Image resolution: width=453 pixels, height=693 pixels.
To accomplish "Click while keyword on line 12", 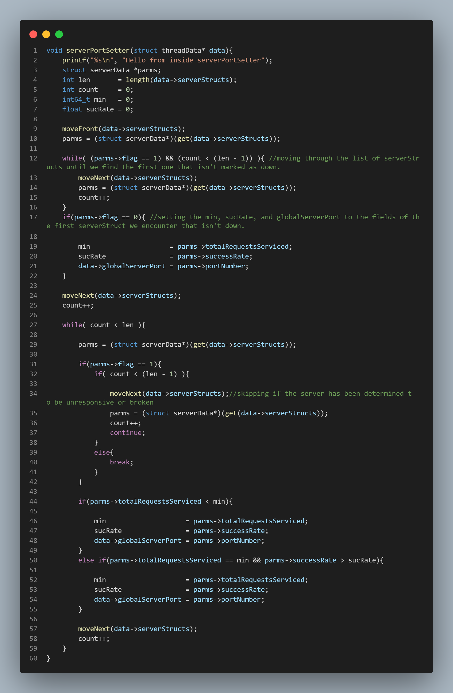I will 72,158.
